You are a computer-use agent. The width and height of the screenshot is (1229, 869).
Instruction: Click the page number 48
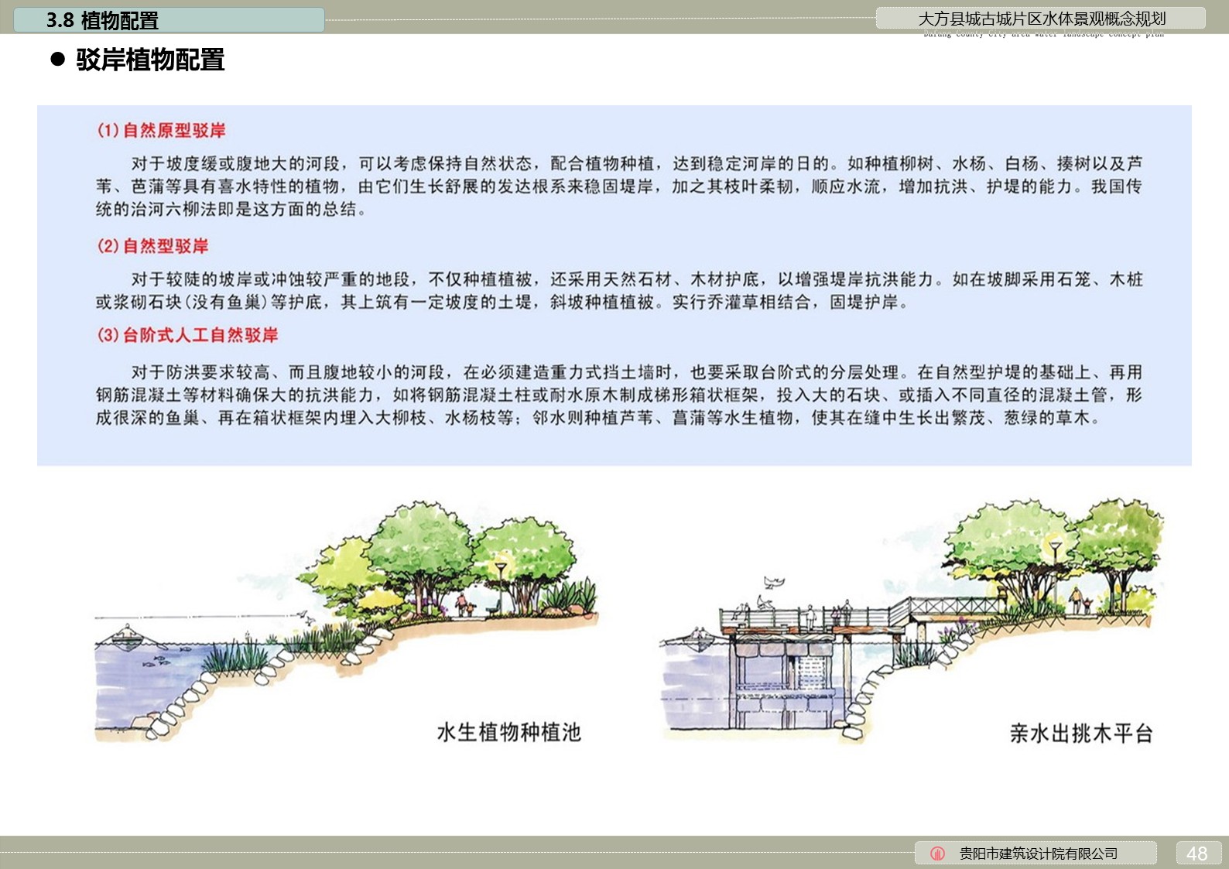point(1196,854)
